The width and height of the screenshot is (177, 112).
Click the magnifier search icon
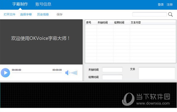coord(170,15)
